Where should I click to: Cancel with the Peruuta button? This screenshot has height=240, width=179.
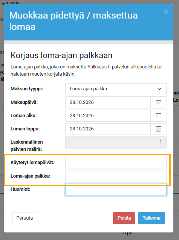click(x=24, y=218)
